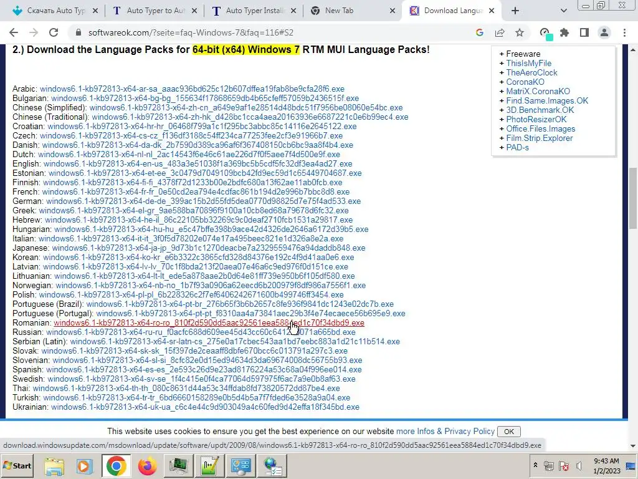Screen dimensions: 638x479
Task: Open the green monitor taskbar app
Action: [x=178, y=466]
